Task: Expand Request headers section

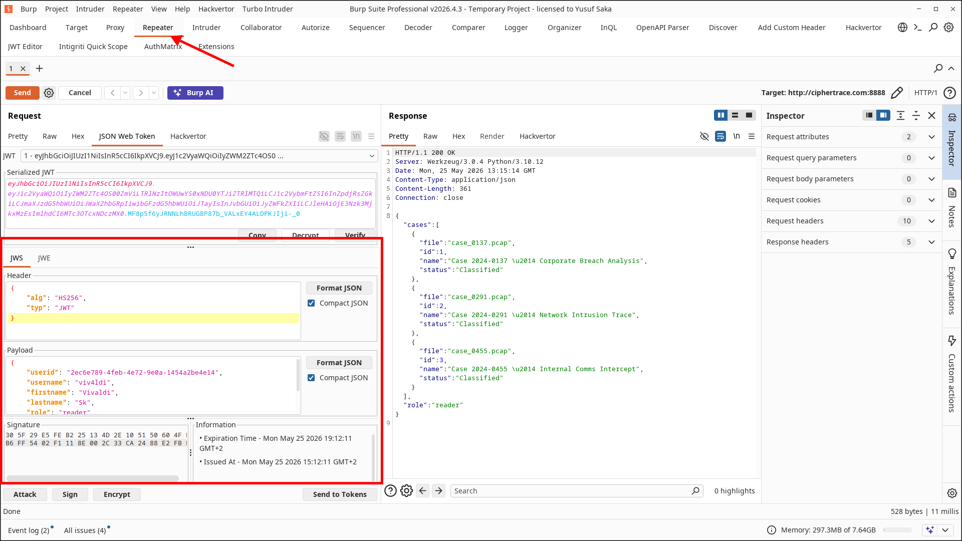Action: pos(931,221)
